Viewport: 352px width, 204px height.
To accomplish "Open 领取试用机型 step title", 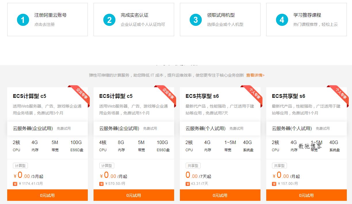I will coord(221,15).
